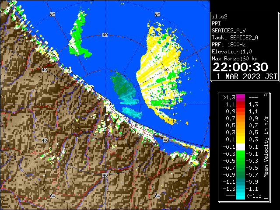Click the letter 'T' below the legend

(x=266, y=198)
